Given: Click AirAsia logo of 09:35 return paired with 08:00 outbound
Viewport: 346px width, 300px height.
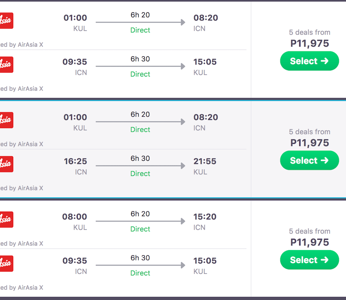Looking at the screenshot, I should tap(6, 263).
